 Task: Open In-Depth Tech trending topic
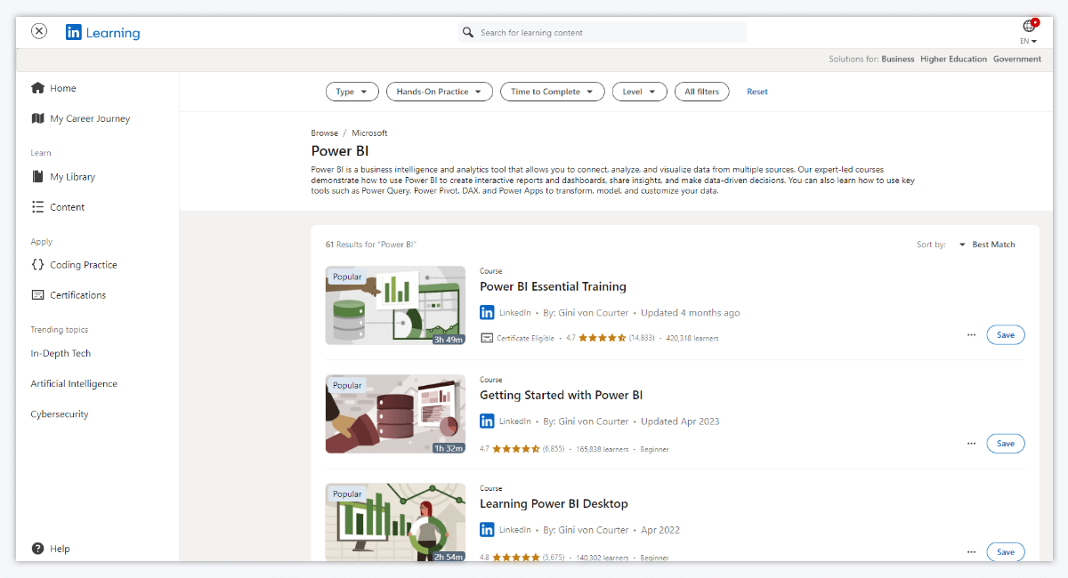tap(61, 353)
